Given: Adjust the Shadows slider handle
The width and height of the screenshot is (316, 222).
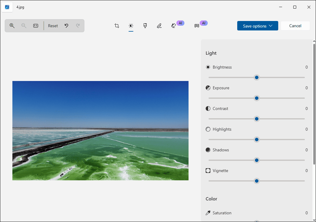Looking at the screenshot, I should click(x=256, y=160).
